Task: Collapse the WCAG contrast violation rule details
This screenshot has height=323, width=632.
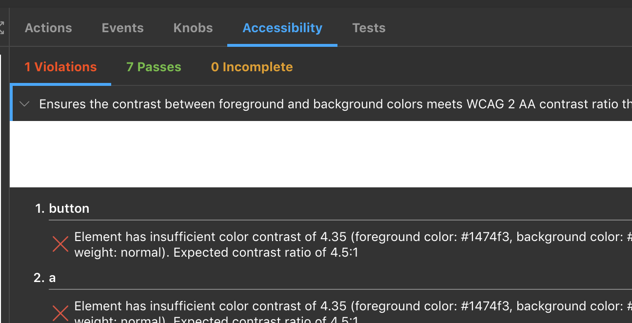Action: (24, 103)
